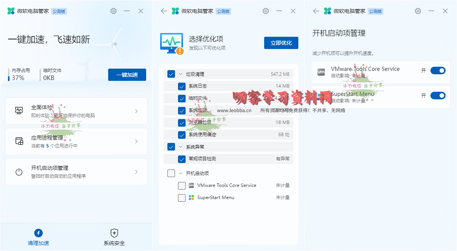
Task: Collapse the 开机启动项 section
Action: (x=180, y=173)
